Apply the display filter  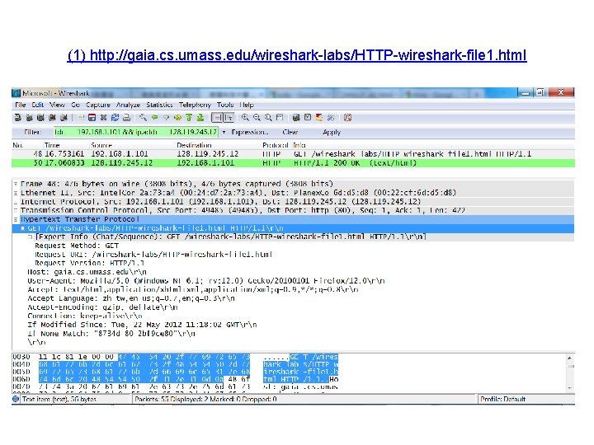332,132
